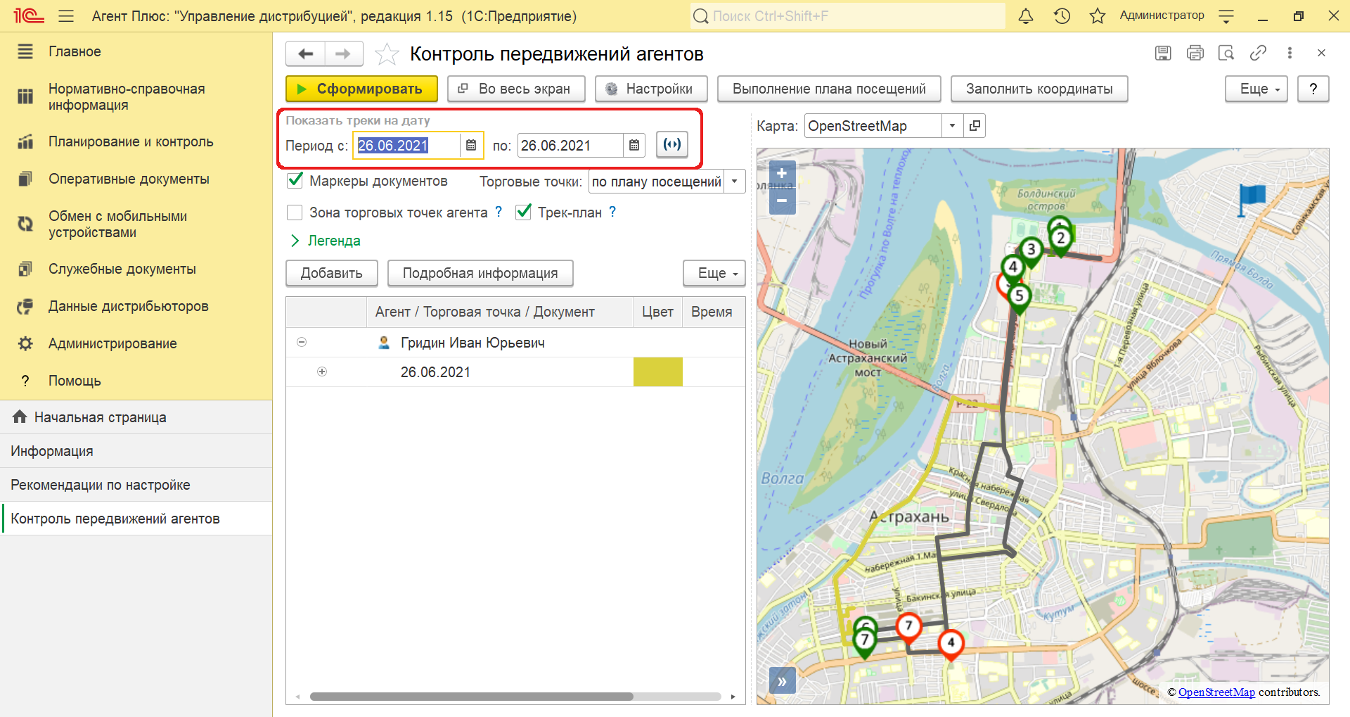Copy link with the chain icon
1350x717 pixels.
[1258, 53]
